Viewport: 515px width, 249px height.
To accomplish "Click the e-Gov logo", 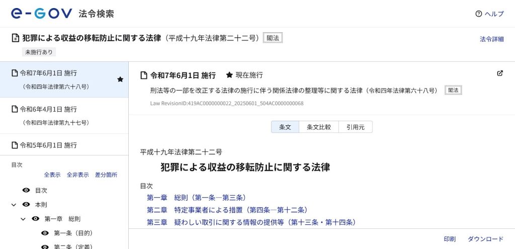I will (41, 14).
